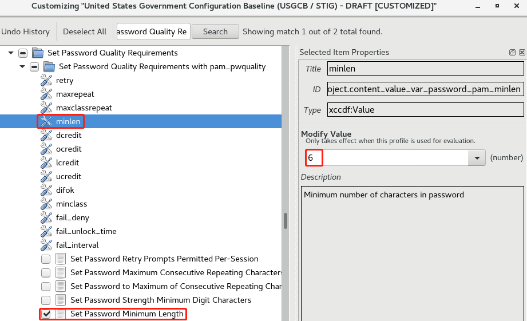
Task: Check Set Password Strength Minimum Digit Characters
Action: [46, 300]
